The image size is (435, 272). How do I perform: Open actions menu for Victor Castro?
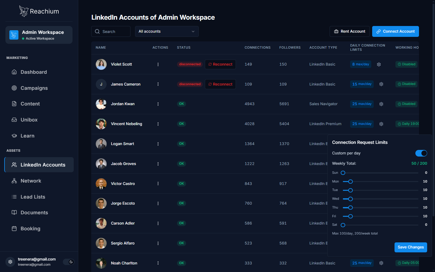click(158, 183)
